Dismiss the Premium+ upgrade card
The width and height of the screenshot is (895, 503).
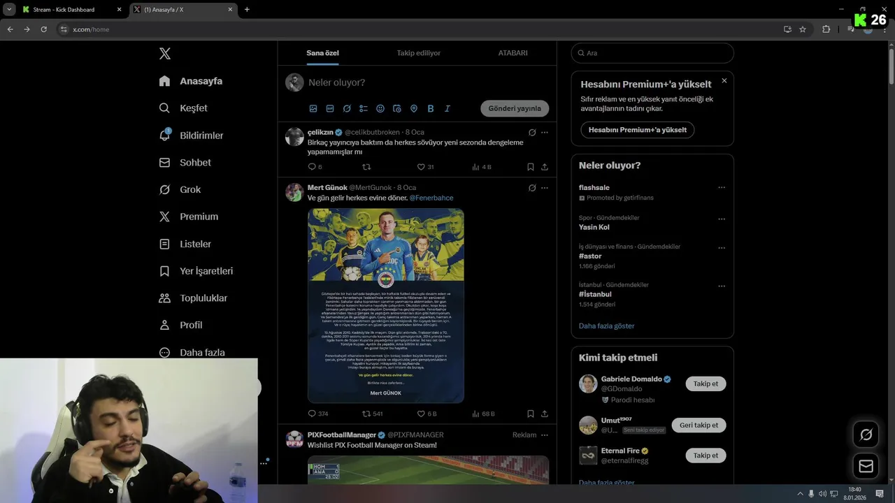724,80
